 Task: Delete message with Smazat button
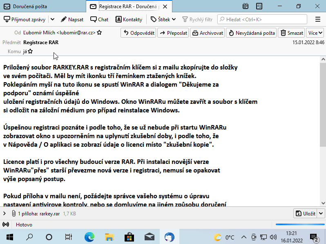291,33
